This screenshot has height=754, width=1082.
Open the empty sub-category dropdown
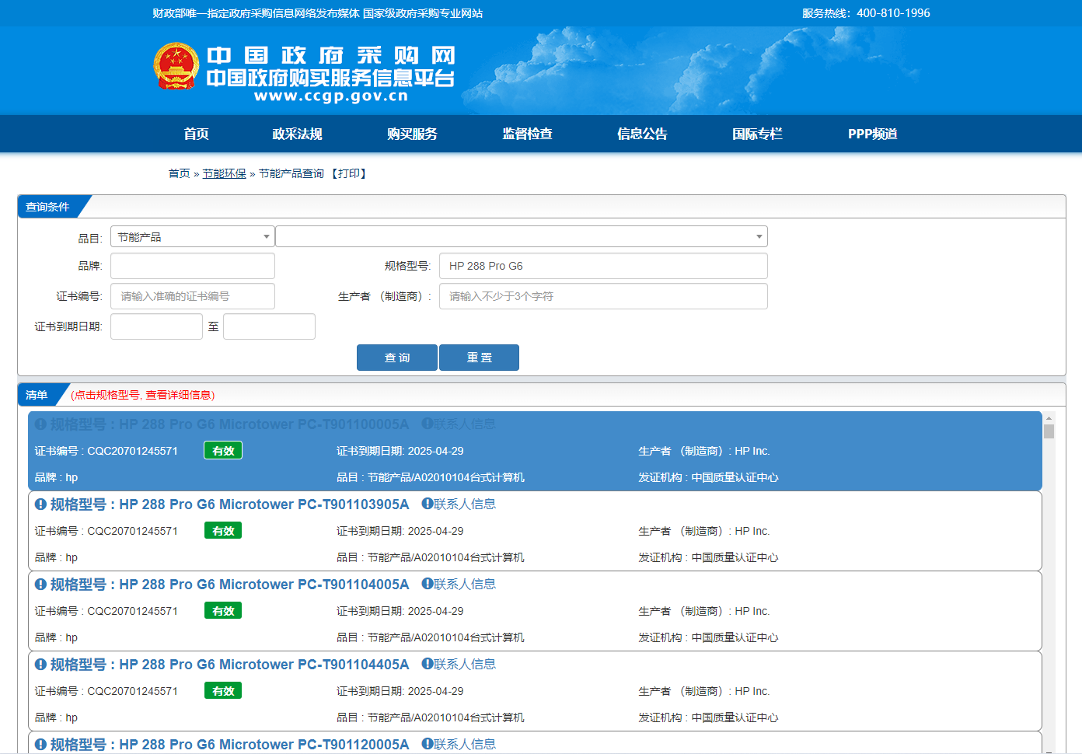tap(522, 236)
